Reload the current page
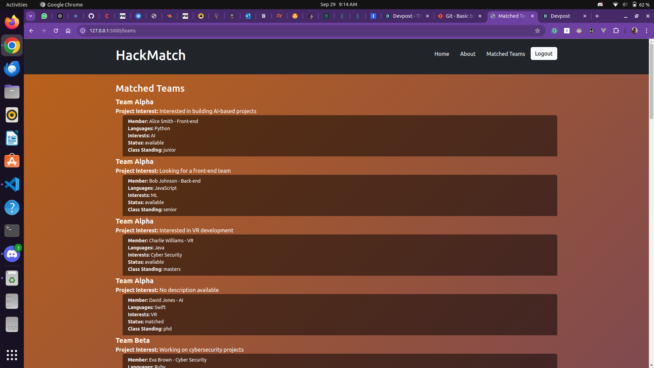 pos(56,31)
